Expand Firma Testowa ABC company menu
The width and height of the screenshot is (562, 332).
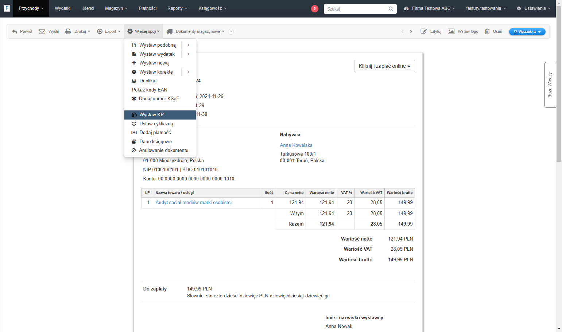pyautogui.click(x=430, y=8)
